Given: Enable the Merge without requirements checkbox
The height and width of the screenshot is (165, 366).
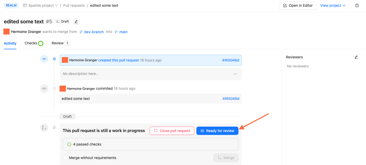Looking at the screenshot, I should pyautogui.click(x=65, y=157).
